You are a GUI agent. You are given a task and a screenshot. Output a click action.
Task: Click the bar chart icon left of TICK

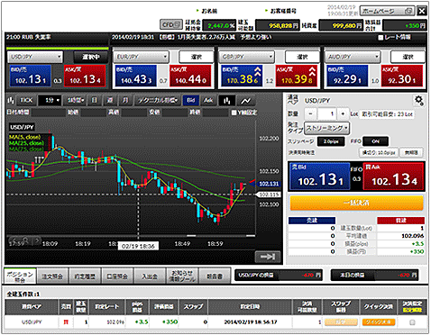(x=11, y=100)
